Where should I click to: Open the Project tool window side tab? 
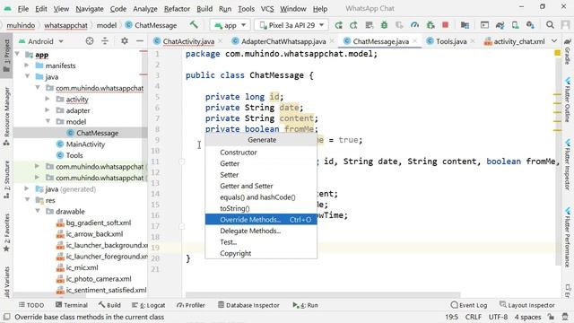pyautogui.click(x=6, y=56)
